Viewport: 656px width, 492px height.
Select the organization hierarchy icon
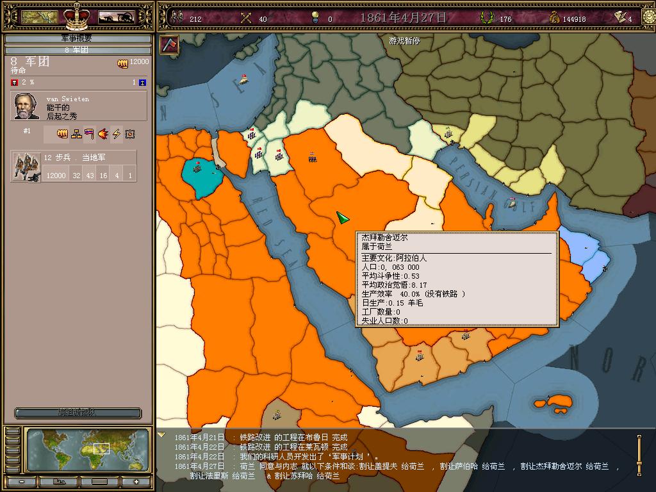(x=76, y=134)
